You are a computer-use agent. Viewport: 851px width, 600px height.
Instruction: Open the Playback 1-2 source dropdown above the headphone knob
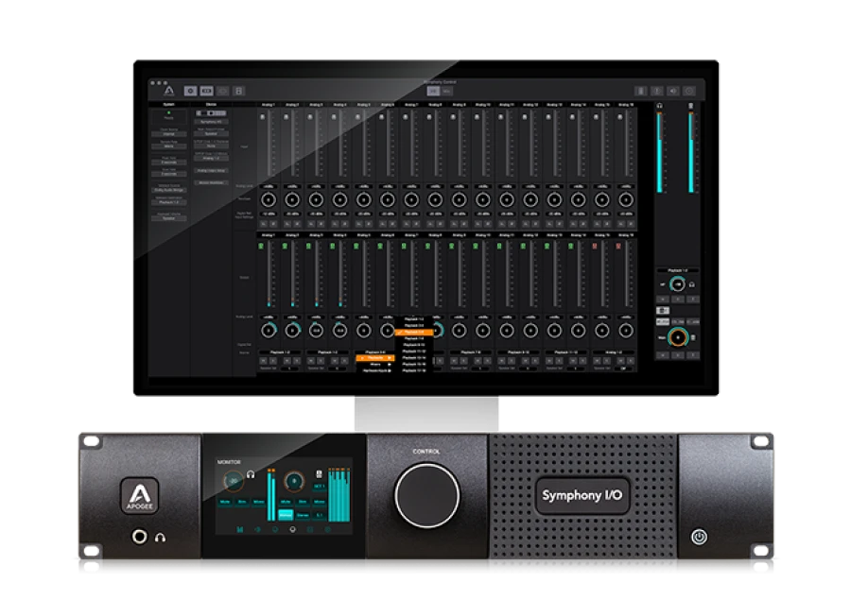(678, 270)
